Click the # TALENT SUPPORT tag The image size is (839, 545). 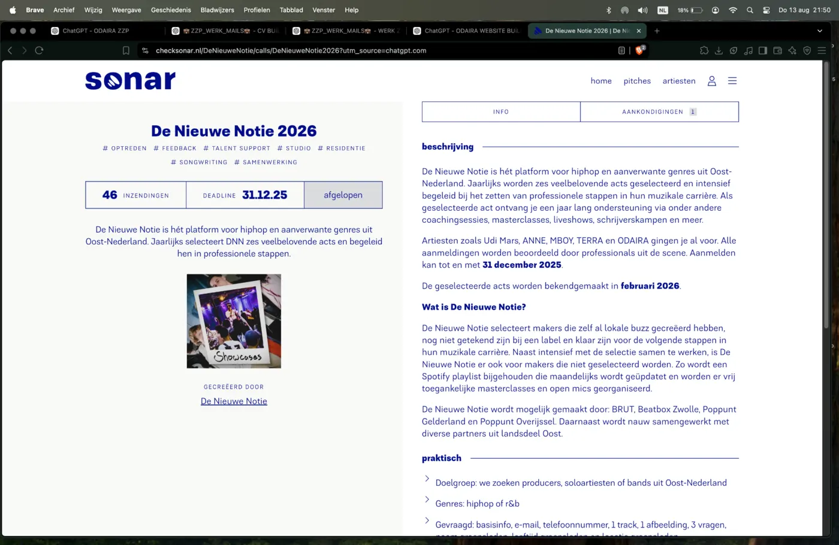[237, 149]
